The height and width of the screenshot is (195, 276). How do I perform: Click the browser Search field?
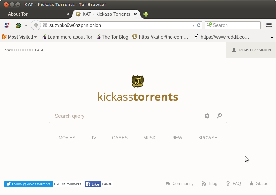pyautogui.click(x=233, y=25)
